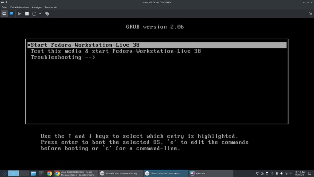The width and height of the screenshot is (314, 177).
Task: Select the 'Troubleshooting -->' GRUB entry
Action: [x=63, y=57]
